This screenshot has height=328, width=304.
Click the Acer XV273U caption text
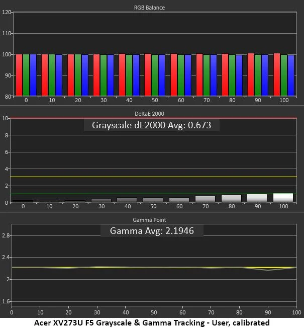[152, 323]
